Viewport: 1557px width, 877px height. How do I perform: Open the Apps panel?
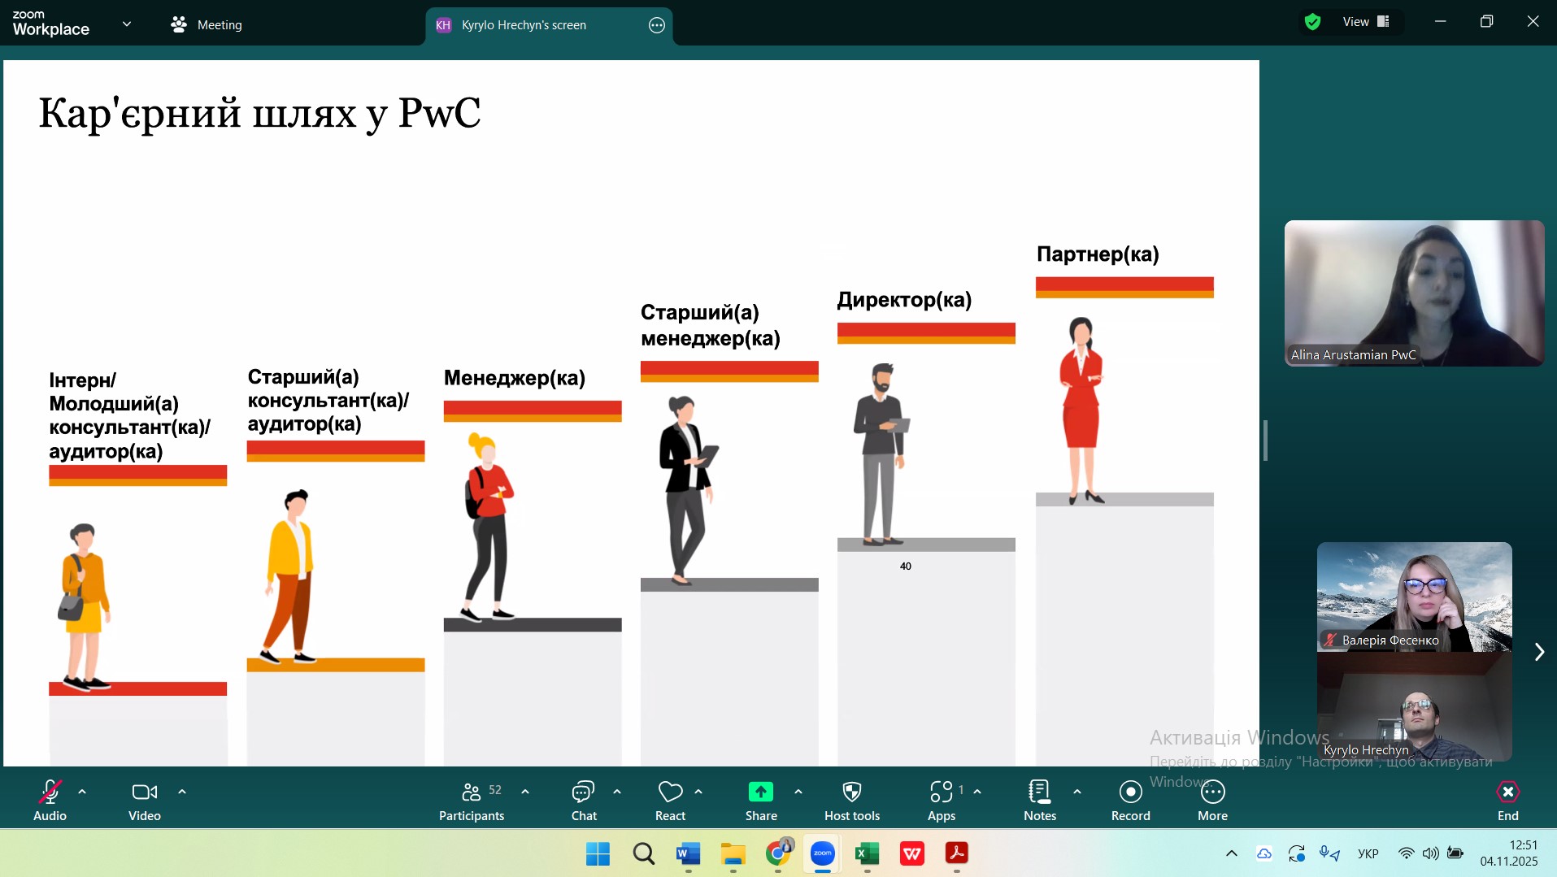[941, 800]
